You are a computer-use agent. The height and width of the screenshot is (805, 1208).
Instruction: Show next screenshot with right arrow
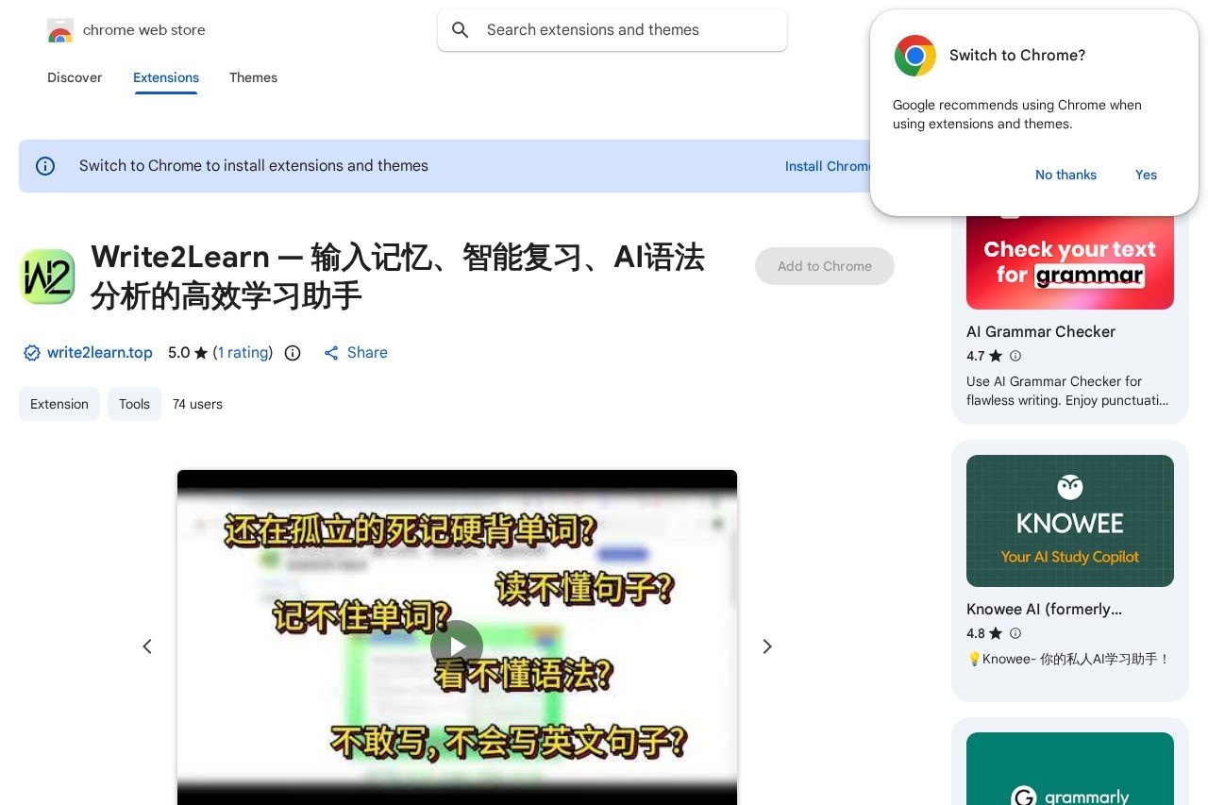[767, 646]
